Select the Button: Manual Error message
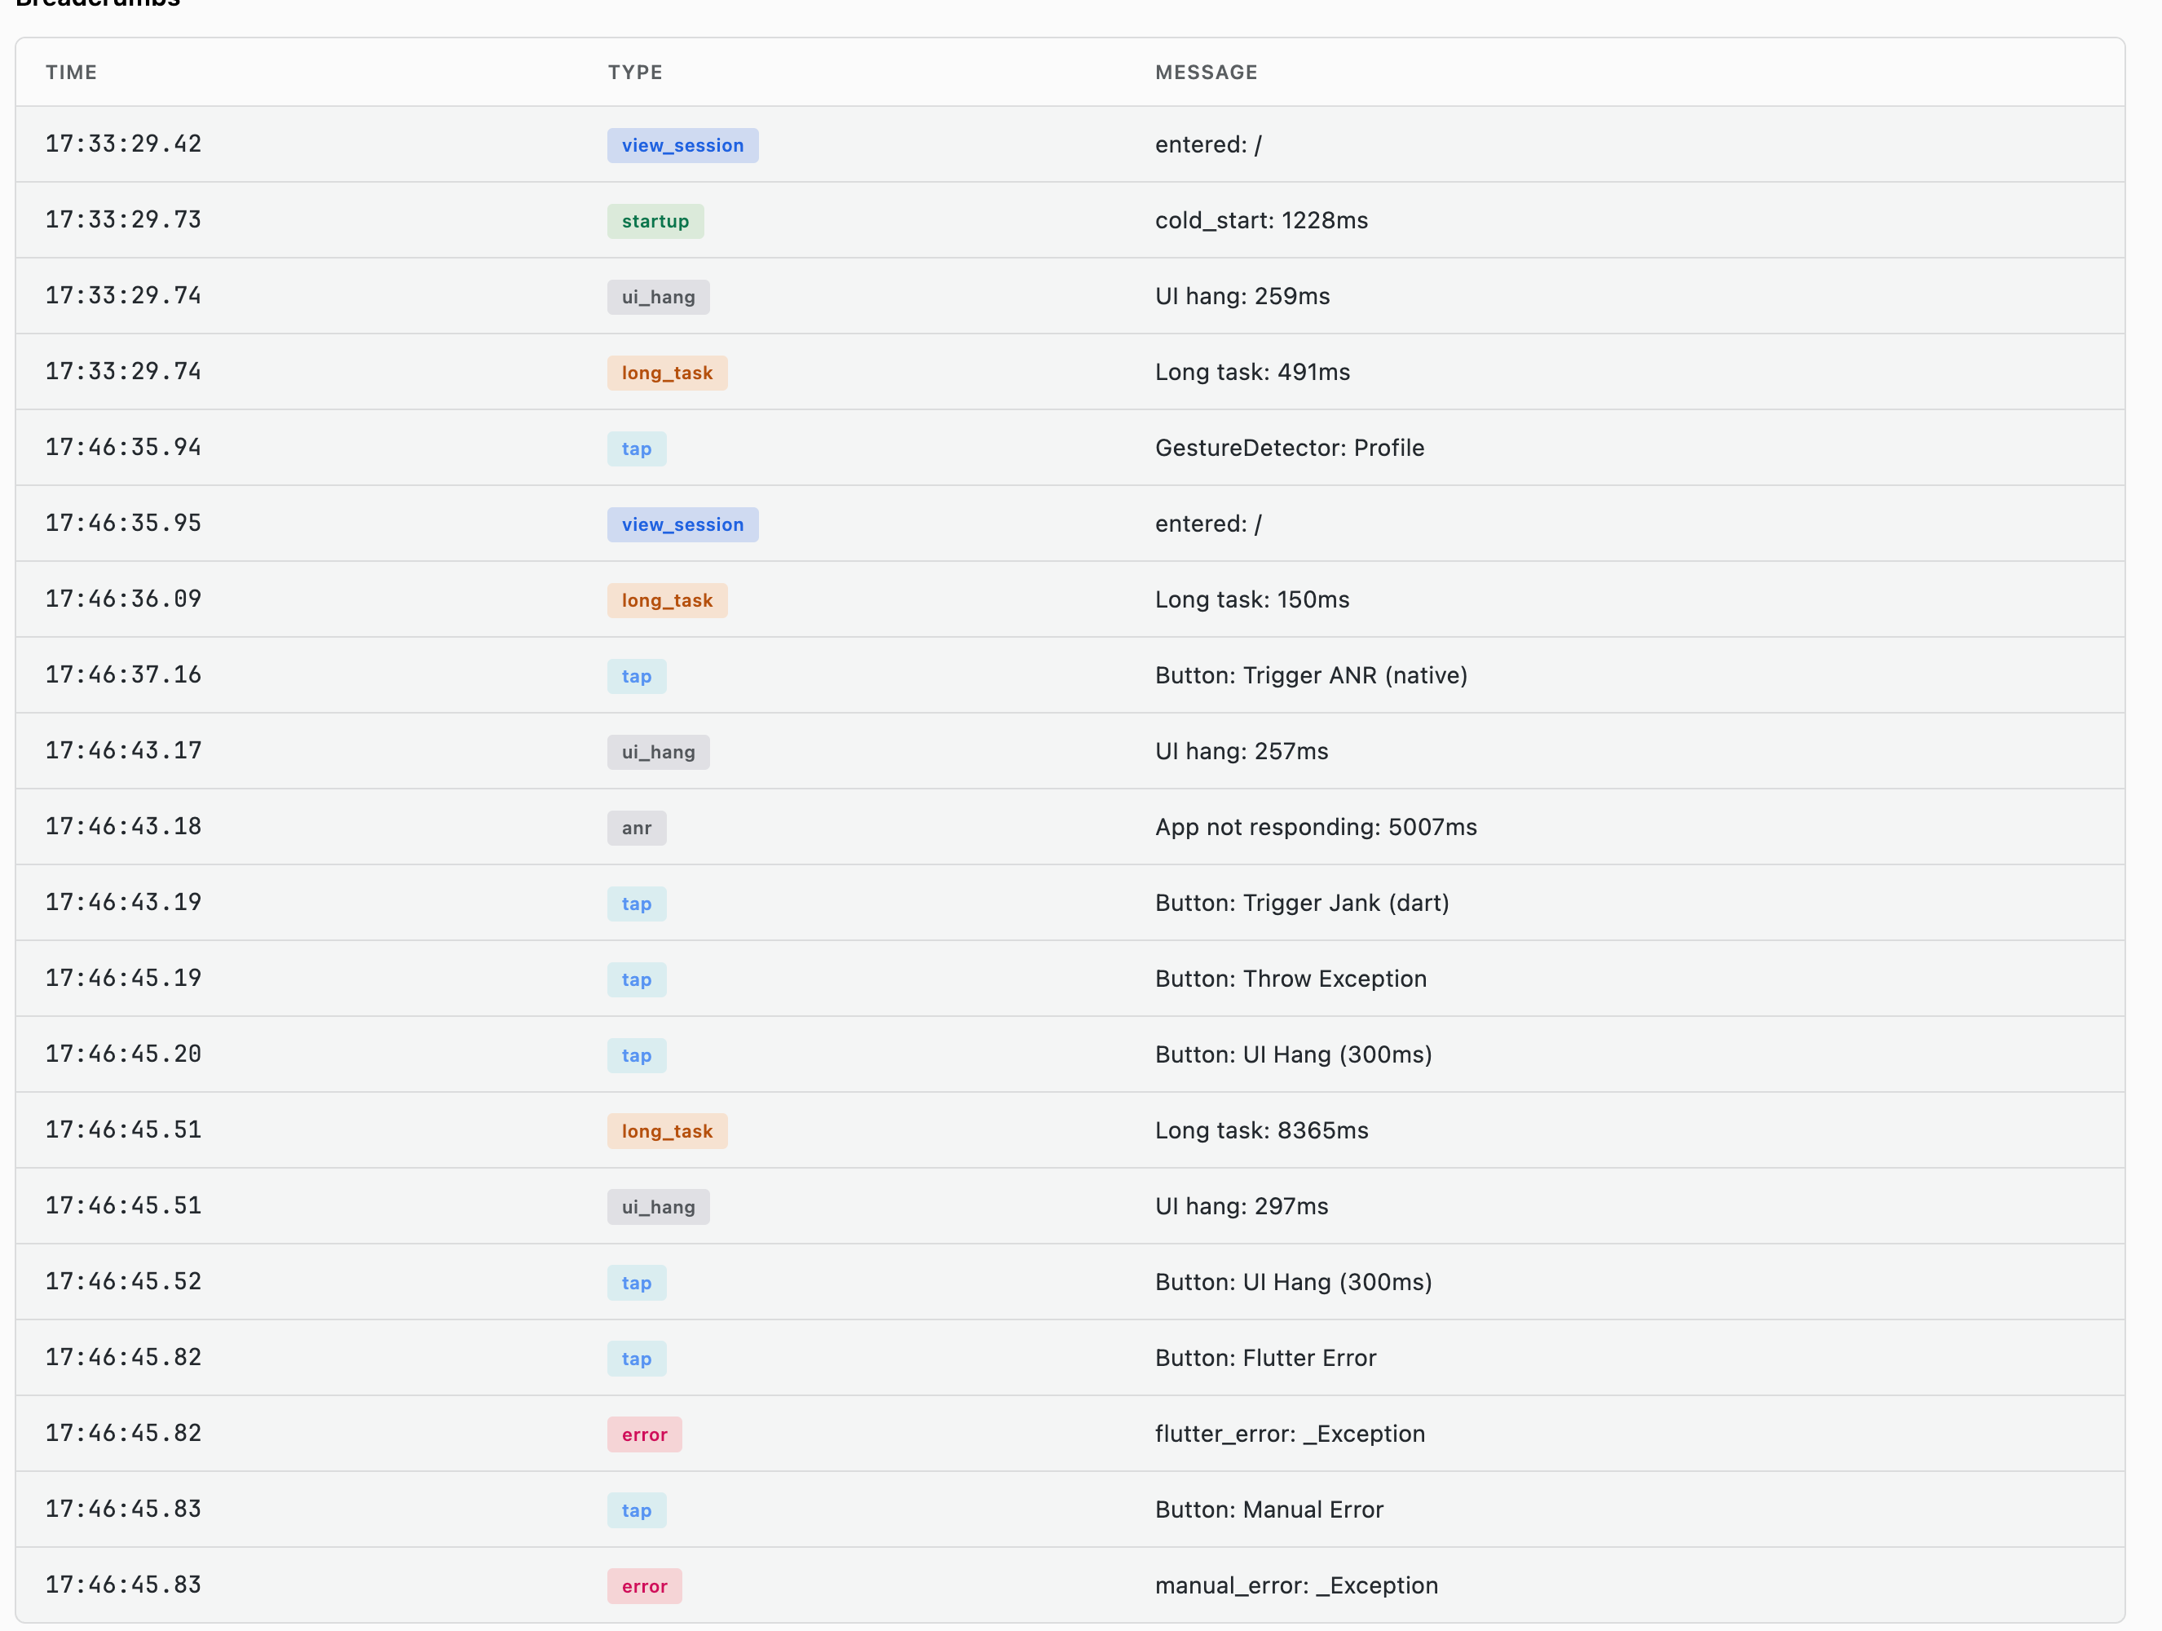 1269,1509
